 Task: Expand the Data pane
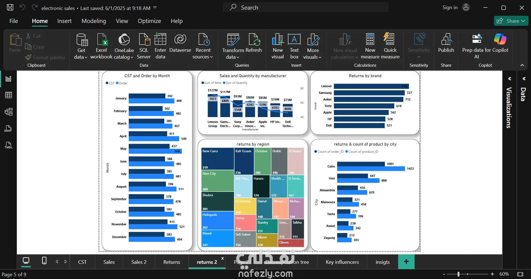[524, 79]
